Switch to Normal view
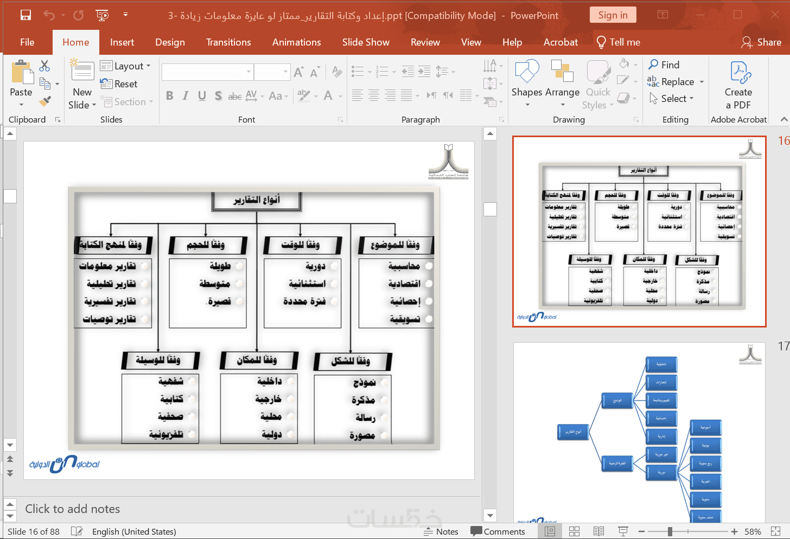Viewport: 790px width, 539px height. pyautogui.click(x=550, y=531)
